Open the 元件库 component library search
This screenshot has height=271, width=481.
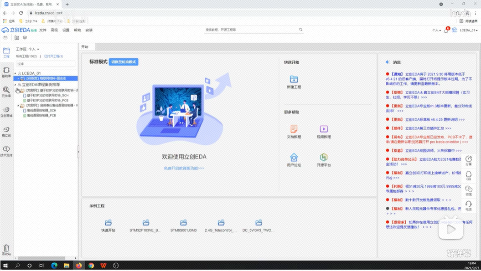tap(6, 92)
